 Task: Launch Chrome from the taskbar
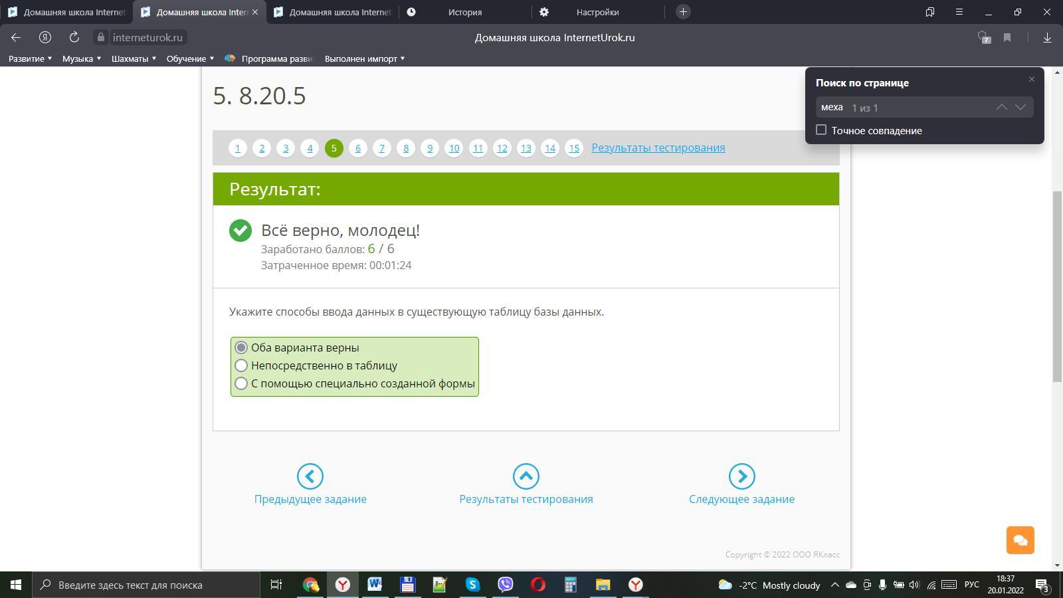click(310, 585)
